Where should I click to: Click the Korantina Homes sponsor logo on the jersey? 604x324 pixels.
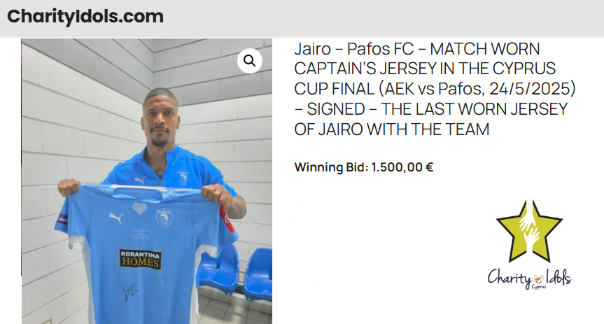(140, 260)
